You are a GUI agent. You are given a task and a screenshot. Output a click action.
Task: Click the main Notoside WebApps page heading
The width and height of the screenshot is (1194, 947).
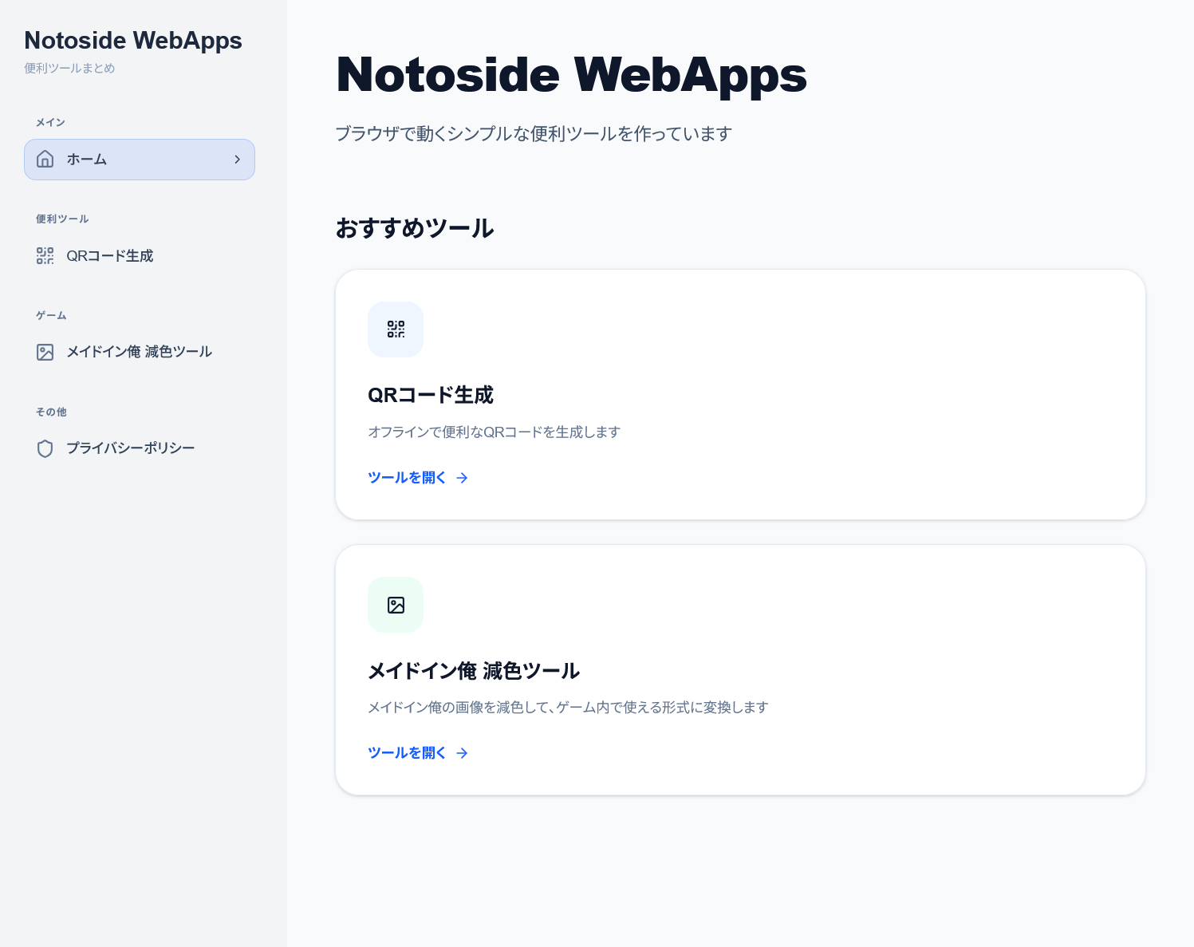571,74
